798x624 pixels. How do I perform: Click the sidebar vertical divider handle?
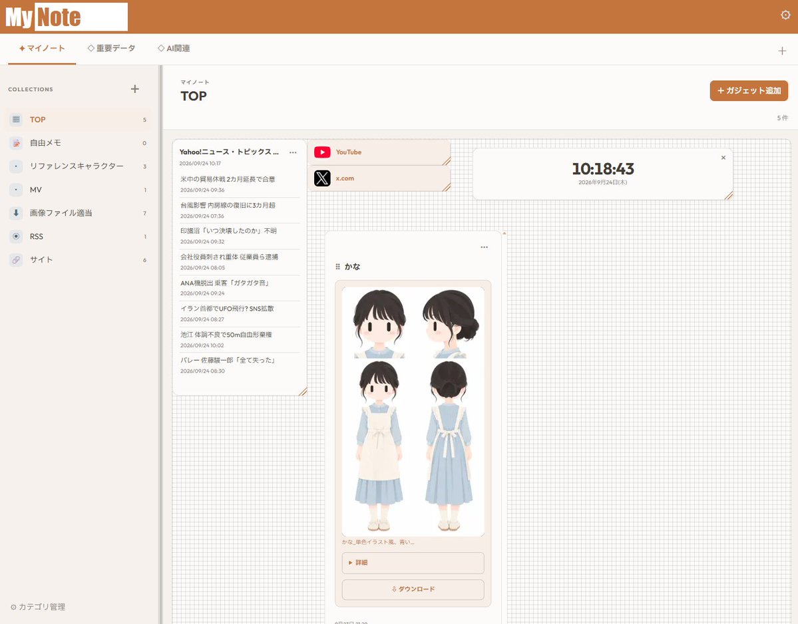click(x=161, y=345)
